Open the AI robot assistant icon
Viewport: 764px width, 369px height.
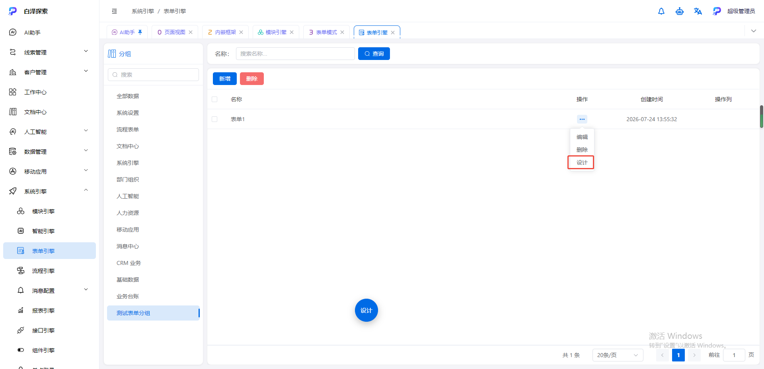[x=680, y=11]
